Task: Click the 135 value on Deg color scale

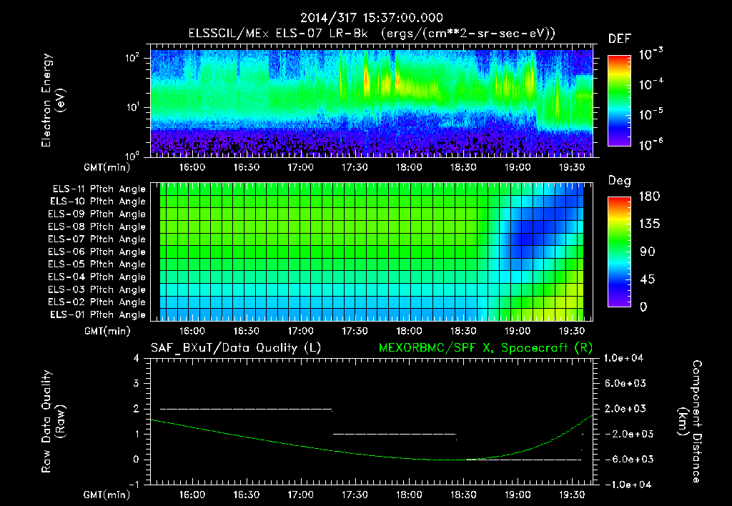Action: point(649,224)
